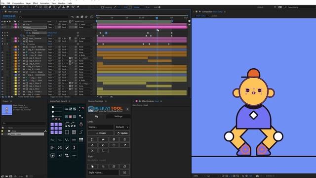Open the Effect menu
316x178 pixels.
click(x=35, y=3)
